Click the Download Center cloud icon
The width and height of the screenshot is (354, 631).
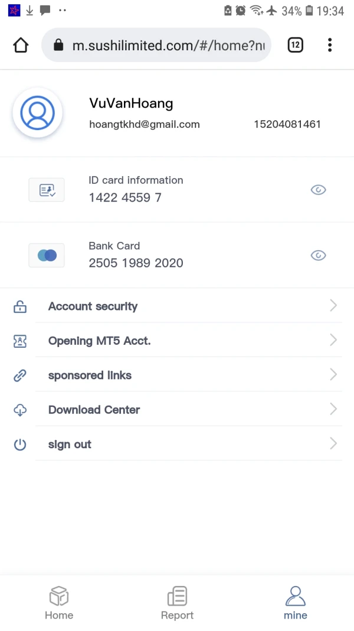pos(20,410)
